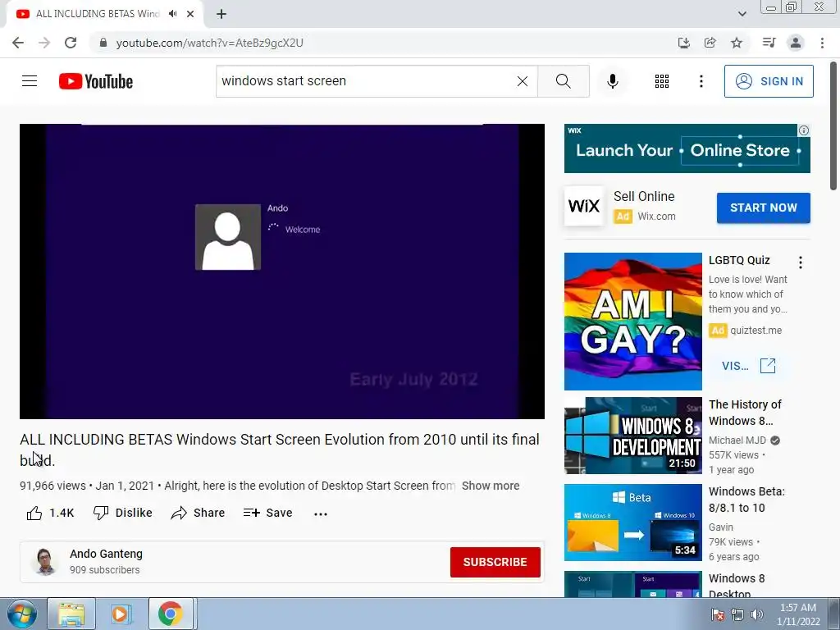Start voice search with the microphone icon
Screen dimensions: 840x630
point(612,81)
